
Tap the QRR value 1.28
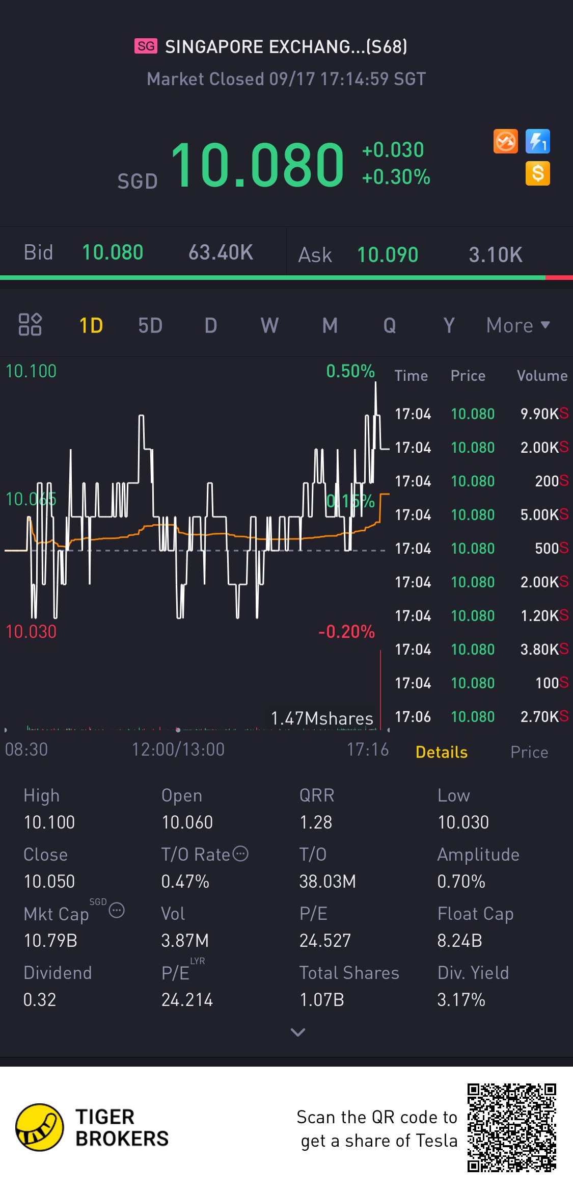tap(316, 822)
